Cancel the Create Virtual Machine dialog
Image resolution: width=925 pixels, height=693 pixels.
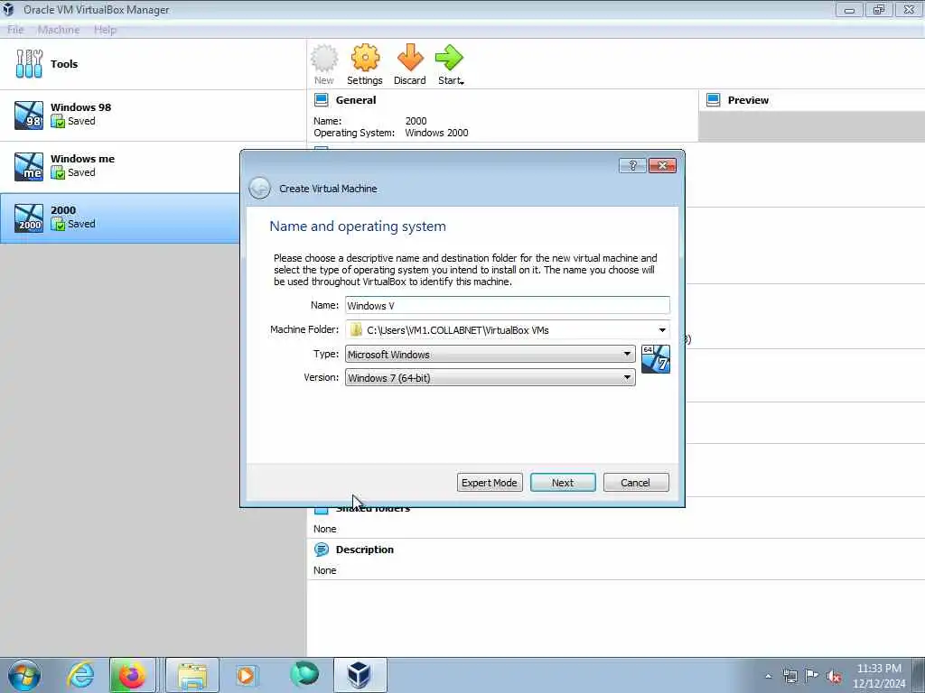[635, 483]
